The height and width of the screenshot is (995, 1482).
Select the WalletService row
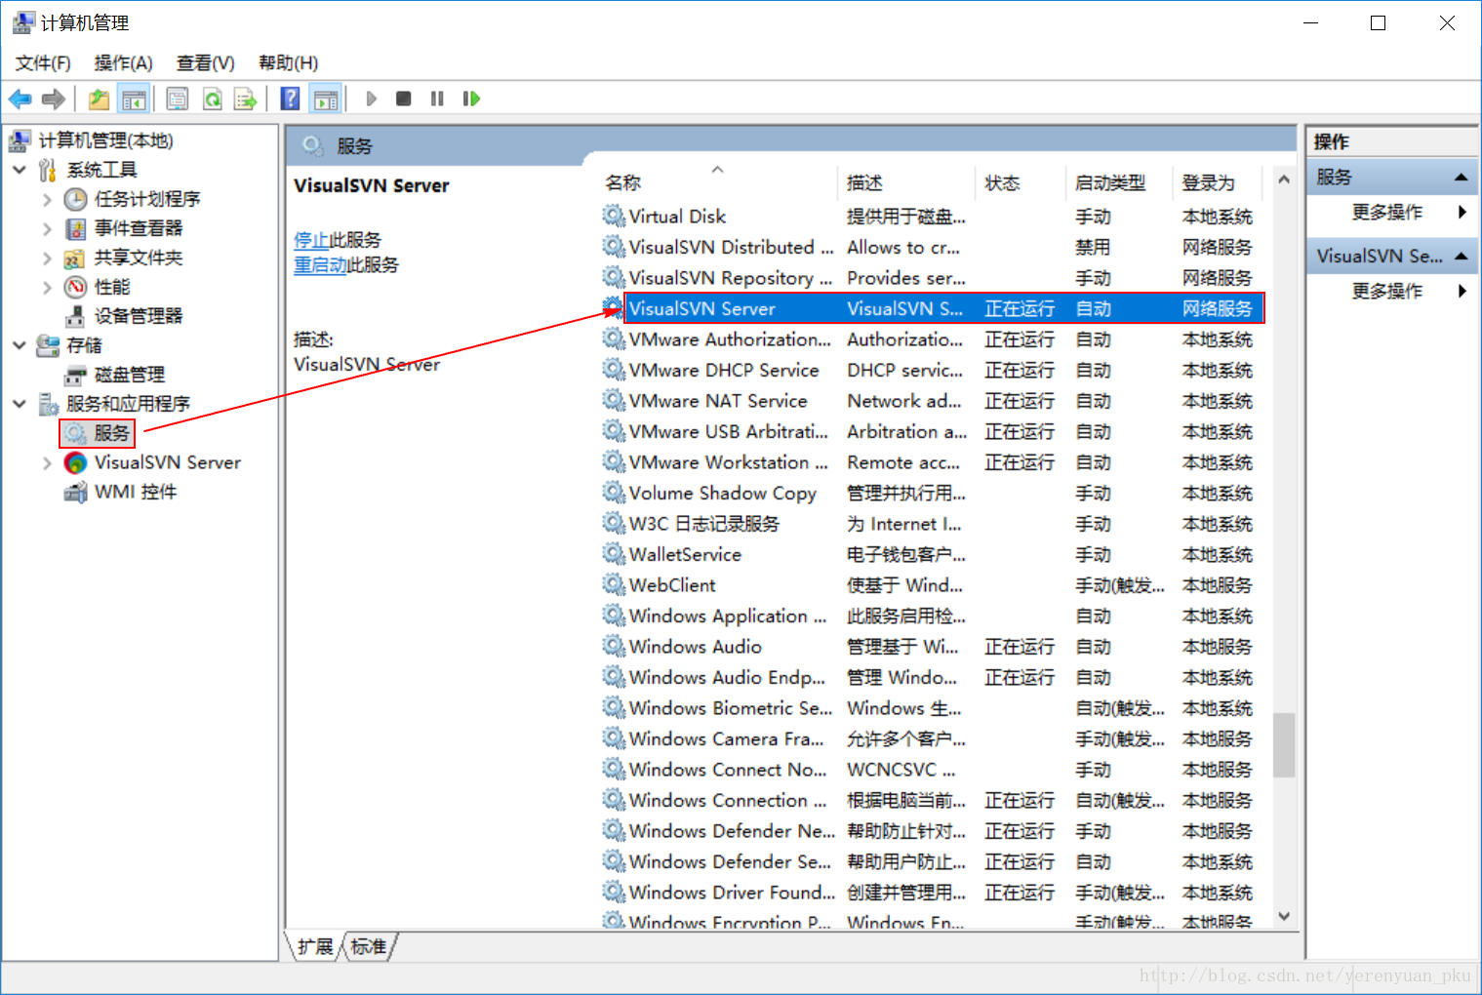point(934,555)
